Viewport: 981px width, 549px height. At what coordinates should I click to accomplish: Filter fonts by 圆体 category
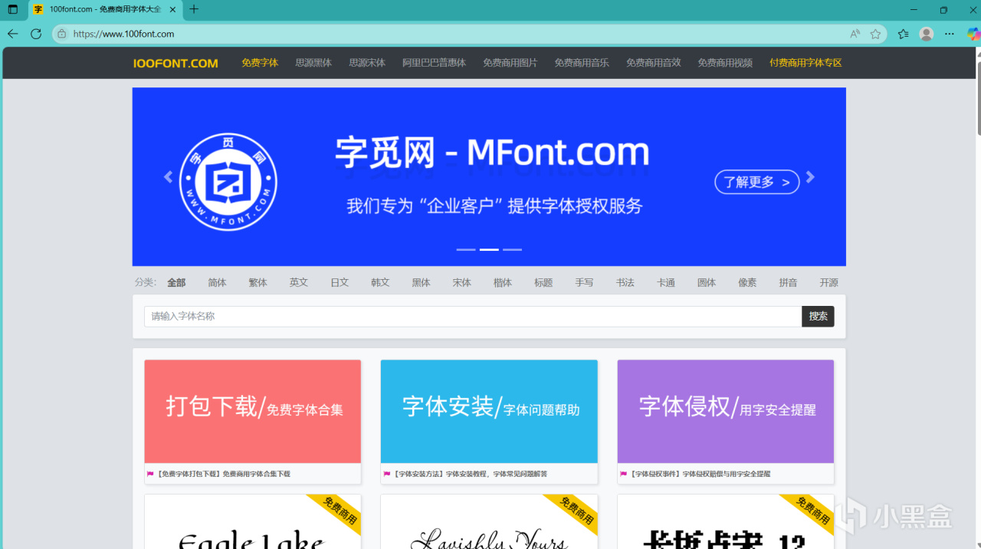[707, 282]
